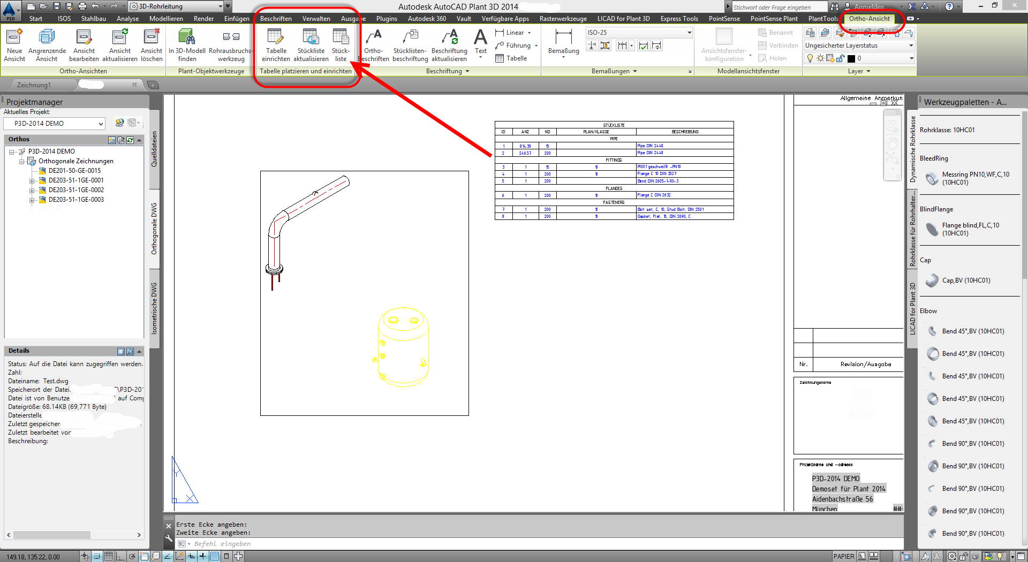Click the undo arrow in quick access toolbar
The height and width of the screenshot is (562, 1028).
(95, 6)
